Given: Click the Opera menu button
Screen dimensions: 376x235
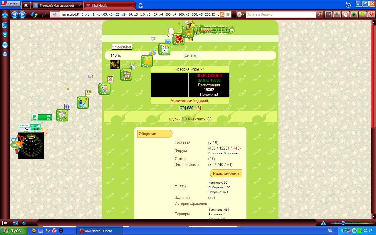Looking at the screenshot, I should point(11,4).
